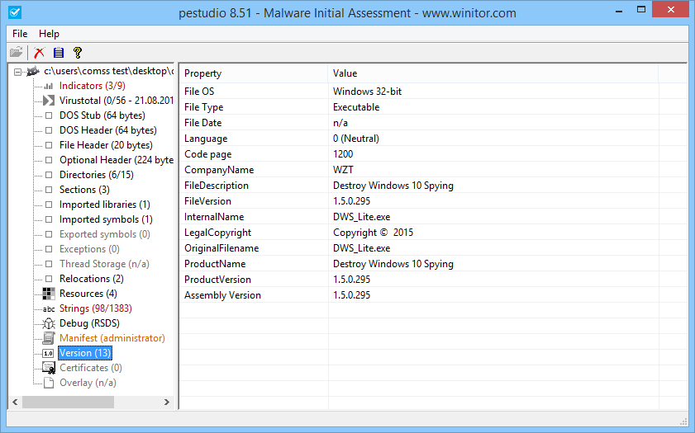Select Exported symbols (0) tree item
Image resolution: width=695 pixels, height=433 pixels.
(105, 234)
